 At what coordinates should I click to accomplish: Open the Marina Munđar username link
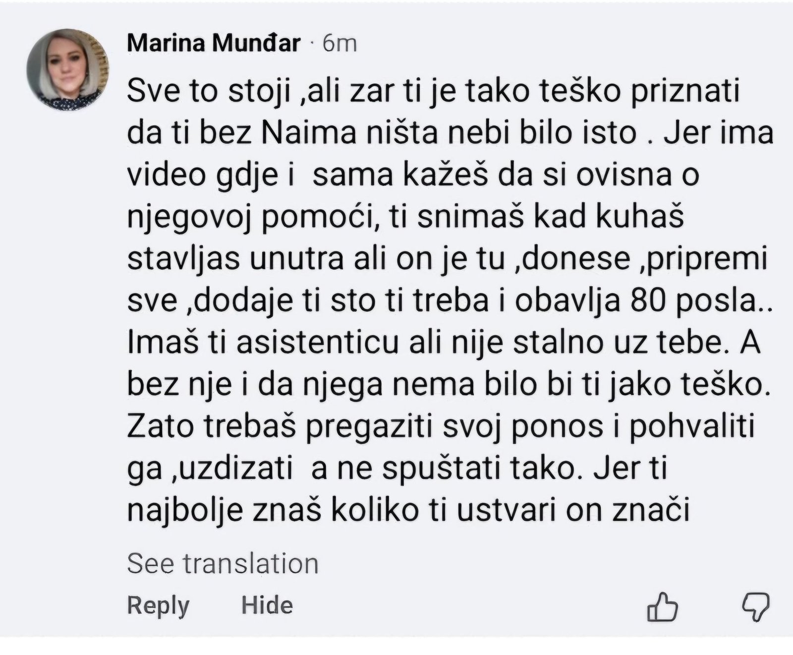pyautogui.click(x=214, y=44)
